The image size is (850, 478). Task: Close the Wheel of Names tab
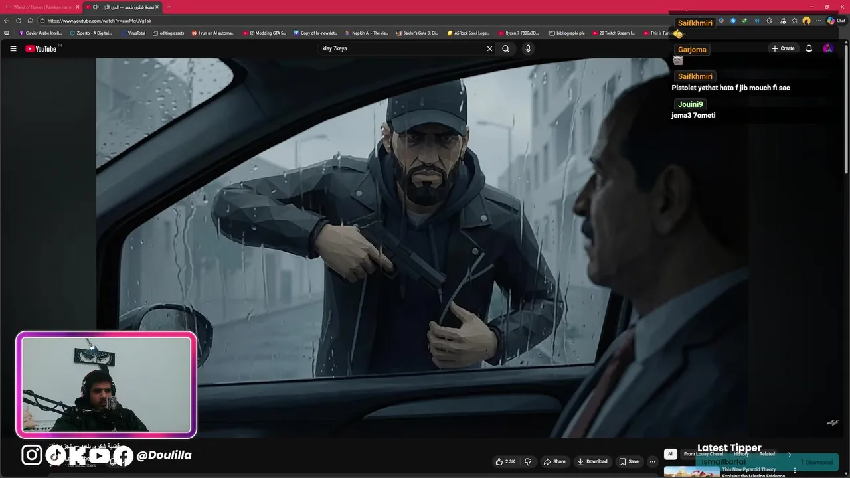[x=77, y=7]
